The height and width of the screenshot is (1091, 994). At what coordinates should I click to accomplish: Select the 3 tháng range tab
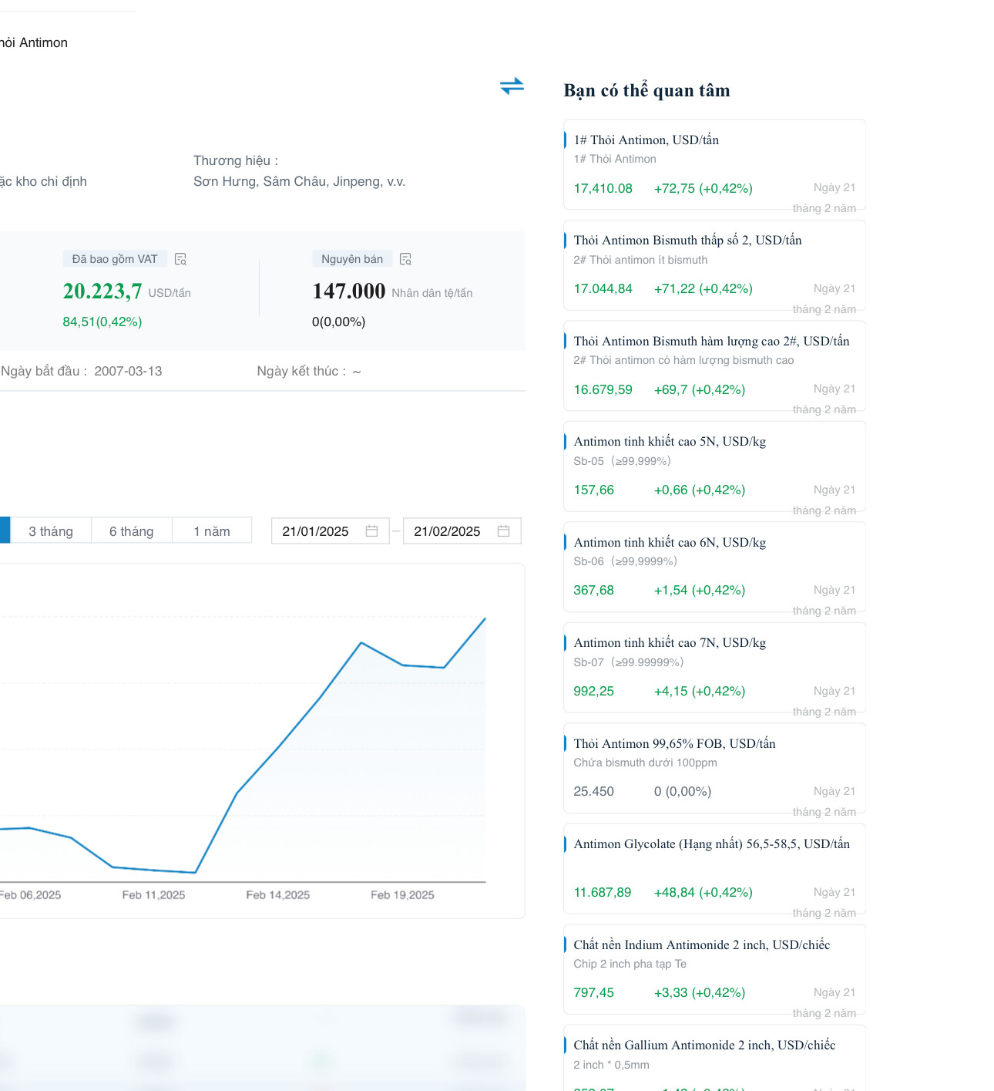51,531
